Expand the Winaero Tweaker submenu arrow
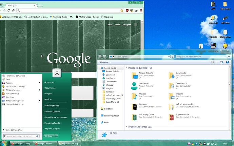Screen dimensions: 234x146 point(40,90)
